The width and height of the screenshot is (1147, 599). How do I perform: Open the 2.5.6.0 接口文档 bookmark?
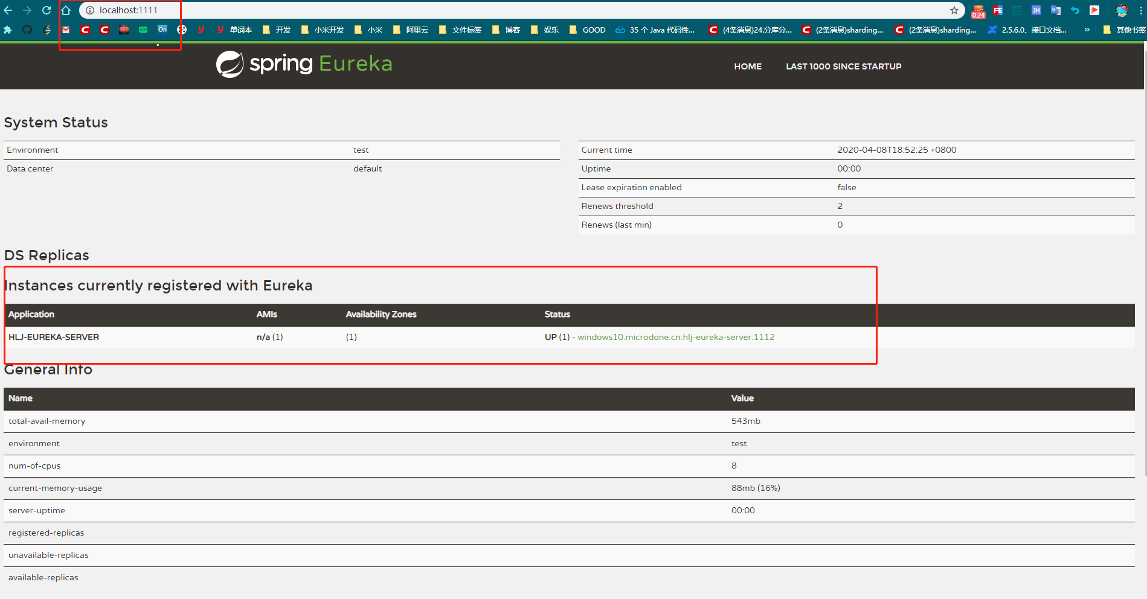[x=1027, y=30]
